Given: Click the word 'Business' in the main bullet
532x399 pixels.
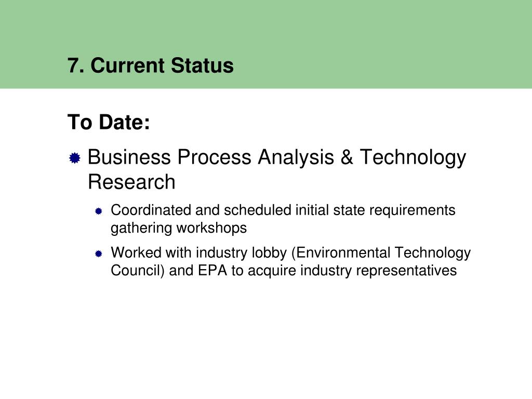Looking at the screenshot, I should pos(129,157).
